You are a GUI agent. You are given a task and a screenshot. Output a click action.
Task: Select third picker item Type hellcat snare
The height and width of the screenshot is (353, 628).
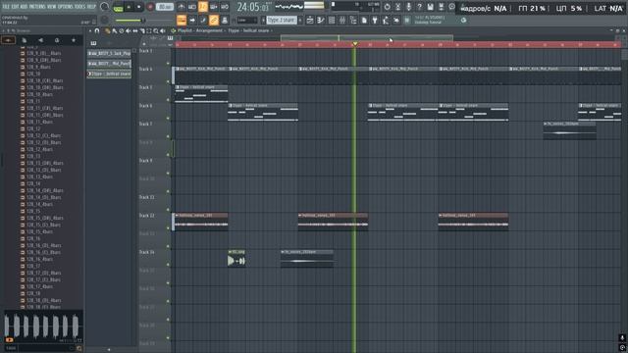click(x=109, y=74)
